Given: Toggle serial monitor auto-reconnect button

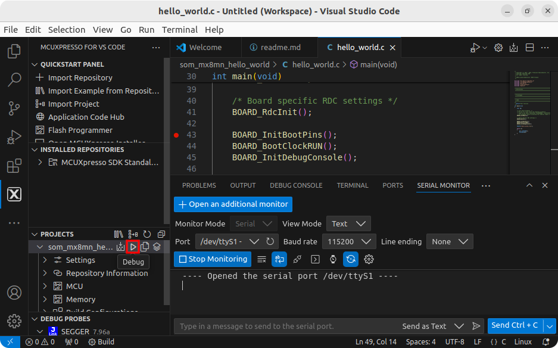Looking at the screenshot, I should 351,259.
